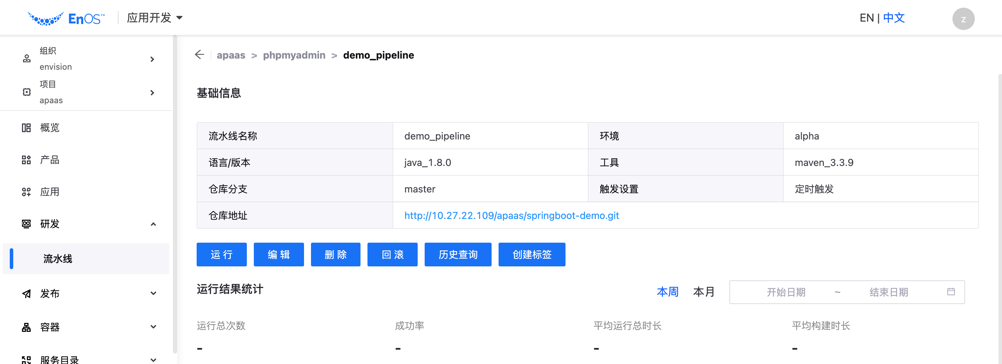Viewport: 1002px width, 364px height.
Task: Click the back arrow beside breadcrumb
Action: coord(199,55)
